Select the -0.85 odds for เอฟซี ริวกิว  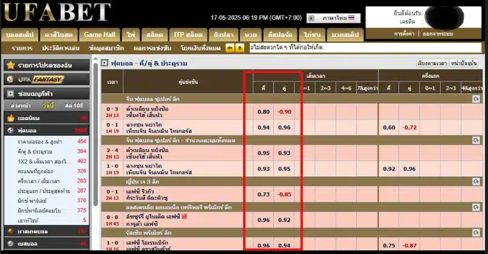click(x=284, y=195)
